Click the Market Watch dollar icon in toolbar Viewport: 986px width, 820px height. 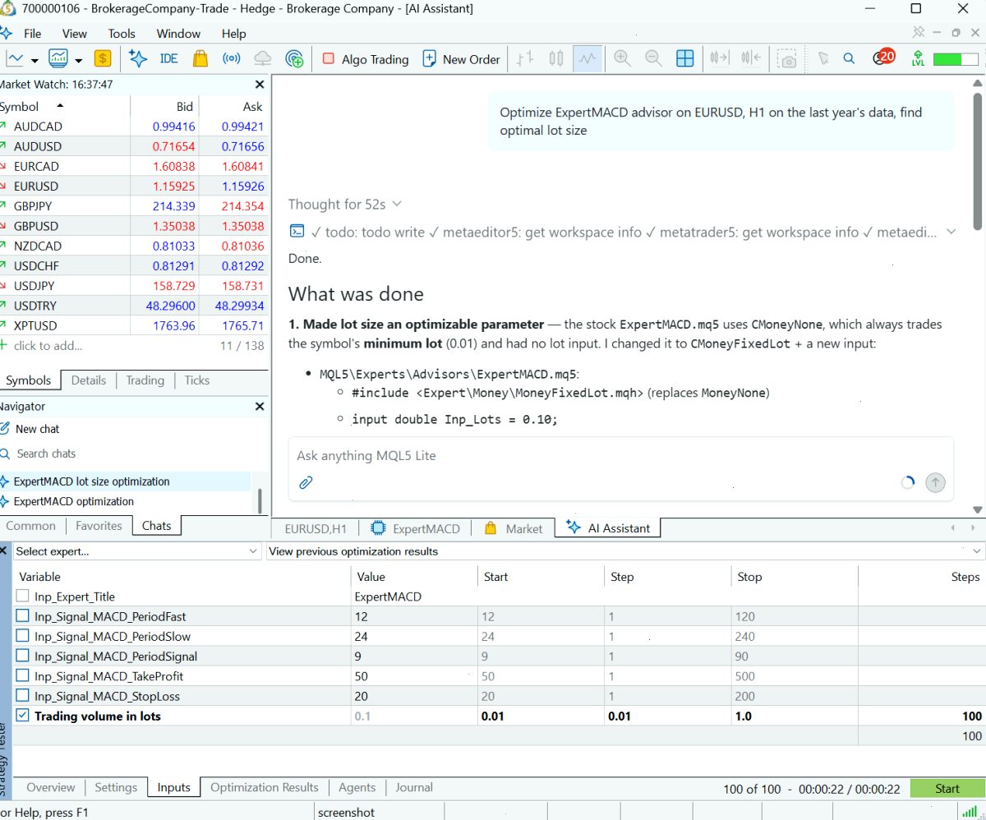pyautogui.click(x=103, y=59)
